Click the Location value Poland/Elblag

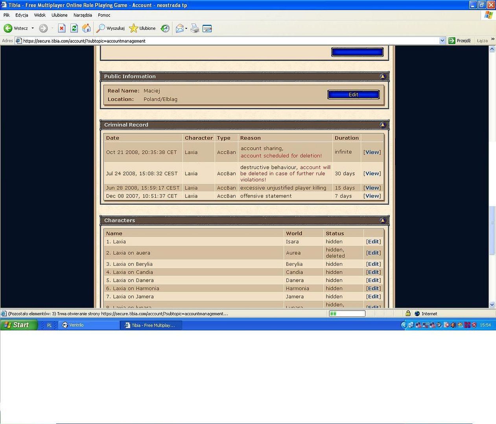(x=160, y=99)
